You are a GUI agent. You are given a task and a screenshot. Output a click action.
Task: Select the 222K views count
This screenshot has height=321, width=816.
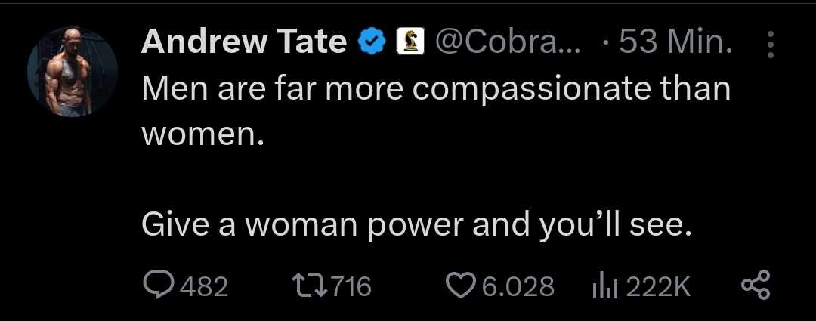click(x=657, y=286)
